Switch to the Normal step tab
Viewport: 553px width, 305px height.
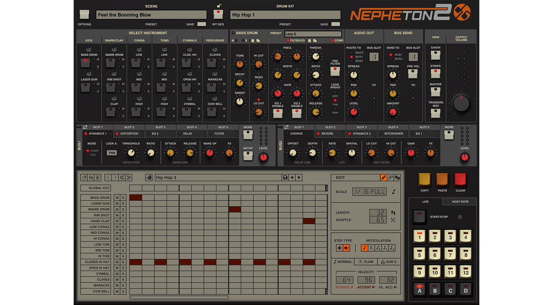pos(343,262)
